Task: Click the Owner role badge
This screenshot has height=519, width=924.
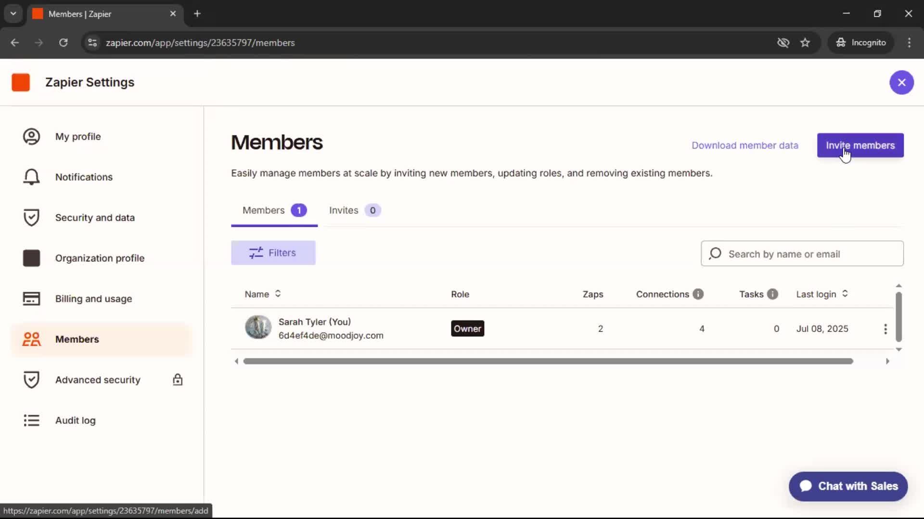Action: (467, 329)
